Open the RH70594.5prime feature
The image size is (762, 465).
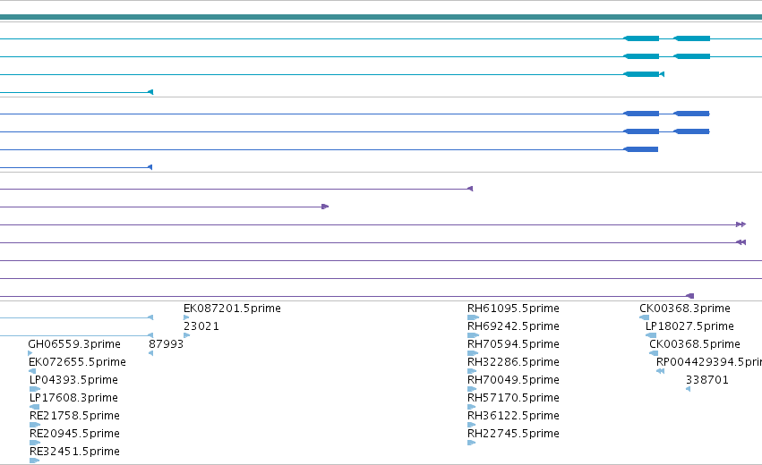click(x=513, y=344)
